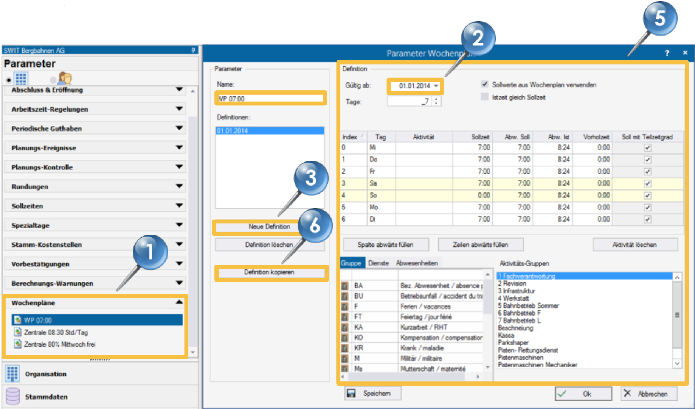Viewport: 695px width, 409px height.
Task: Click the icon of the M Militär row
Action: [345, 358]
